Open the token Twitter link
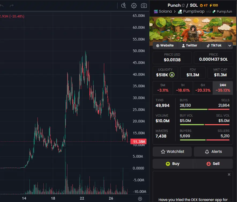The width and height of the screenshot is (237, 202). pos(190,45)
